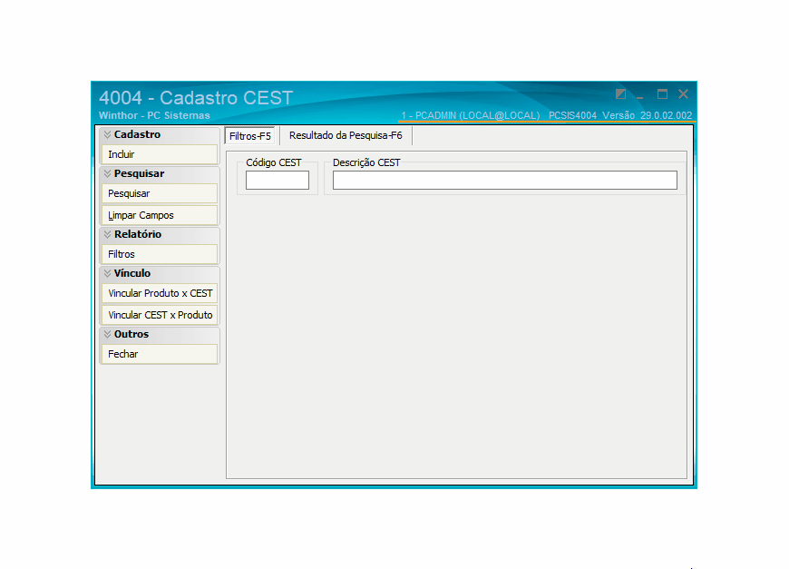This screenshot has height=569, width=789.
Task: Open report Filtros button
Action: 160,254
